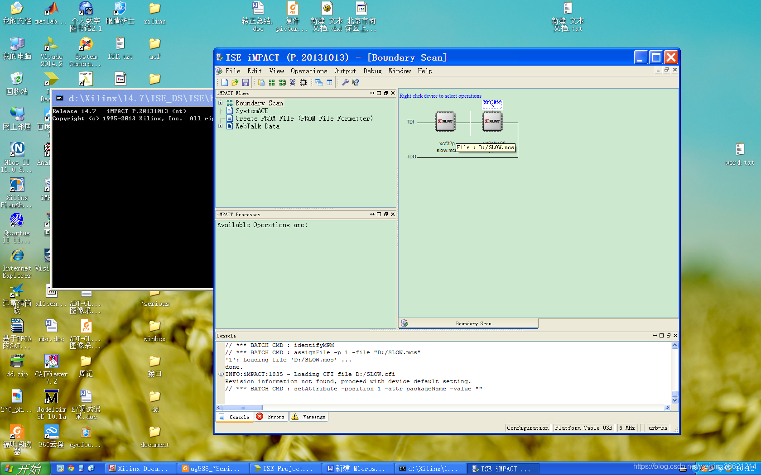Open the xilinx desktop folder

[154, 13]
